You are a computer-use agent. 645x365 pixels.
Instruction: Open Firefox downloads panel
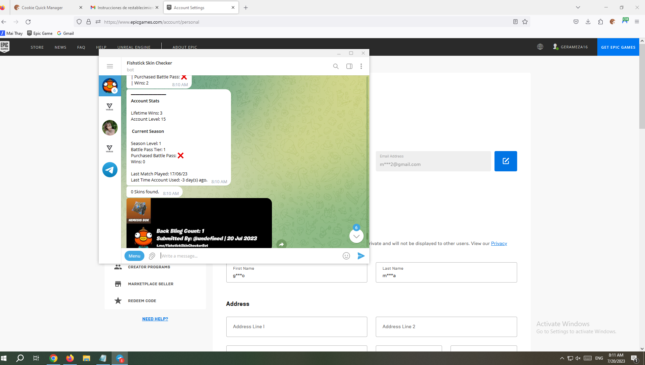click(x=588, y=22)
